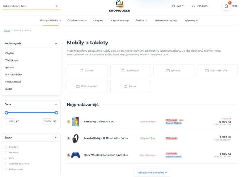Click the minimum price slider handle
This screenshot has height=177, width=241.
6,113
